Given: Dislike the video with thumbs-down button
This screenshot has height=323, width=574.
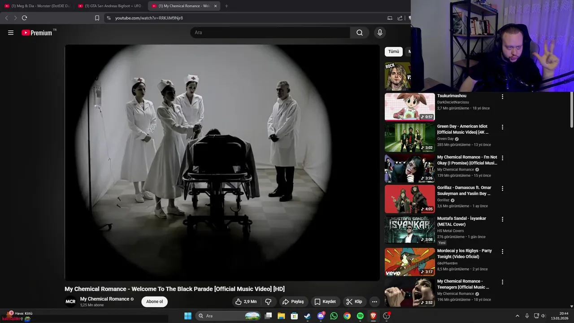Looking at the screenshot, I should pos(268,301).
